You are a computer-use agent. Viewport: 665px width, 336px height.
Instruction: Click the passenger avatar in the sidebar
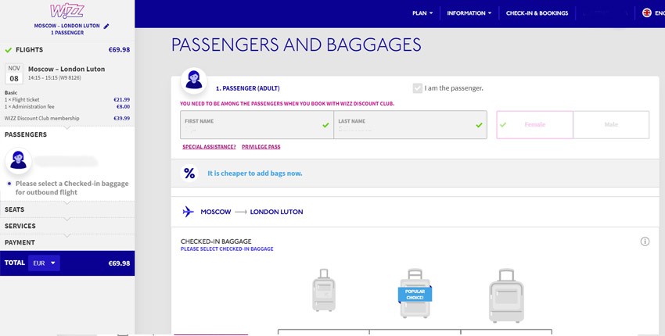17,161
